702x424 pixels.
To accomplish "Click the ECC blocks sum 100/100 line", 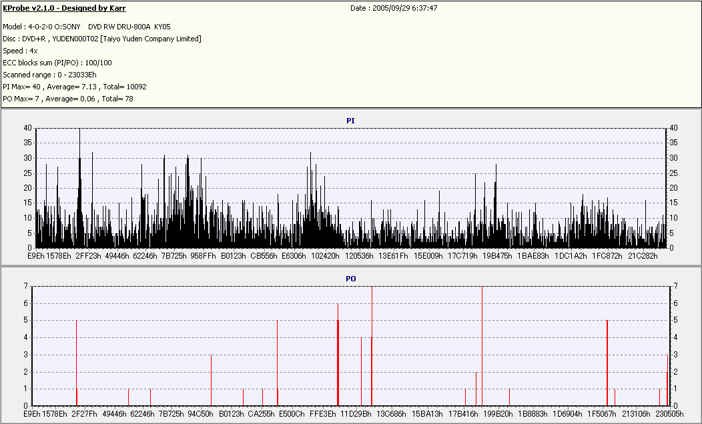I will 57,63.
